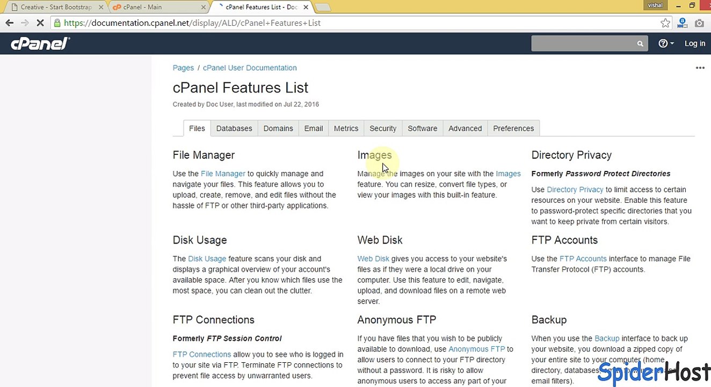Image resolution: width=711 pixels, height=387 pixels.
Task: Click the Anonymous FTP heading
Action: [397, 320]
